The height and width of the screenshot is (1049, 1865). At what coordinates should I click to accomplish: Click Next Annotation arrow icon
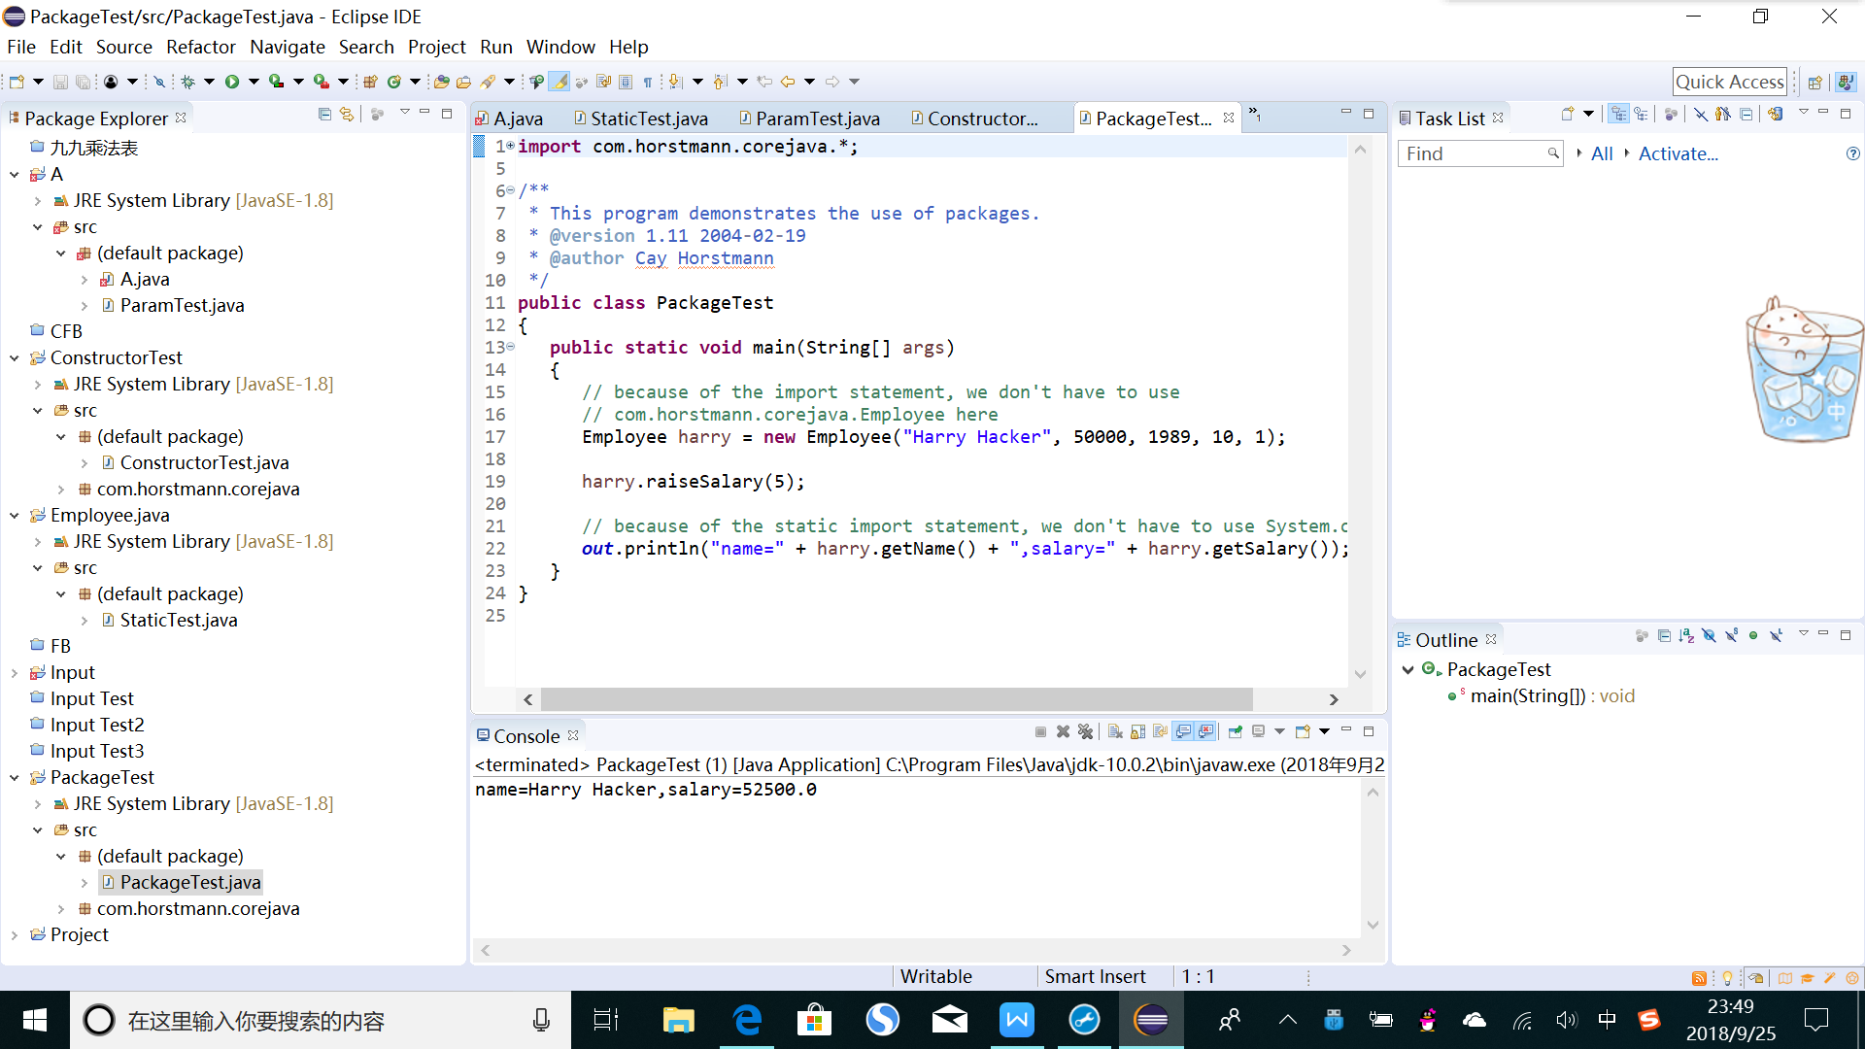(676, 82)
